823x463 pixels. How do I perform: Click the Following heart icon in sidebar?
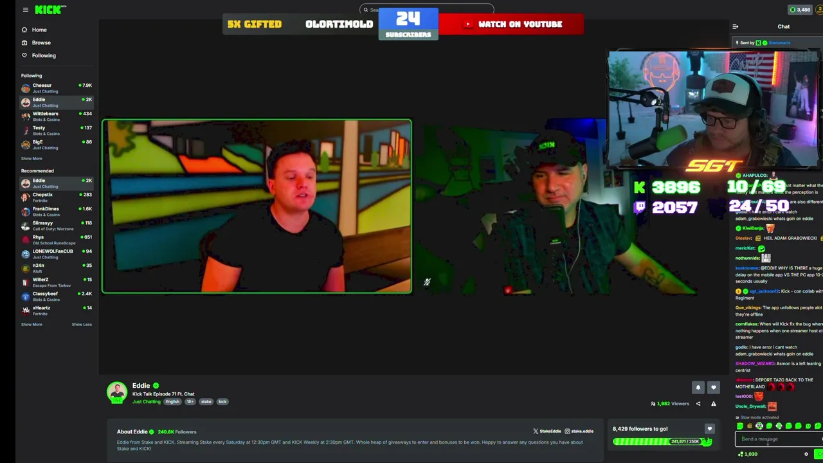coord(24,55)
